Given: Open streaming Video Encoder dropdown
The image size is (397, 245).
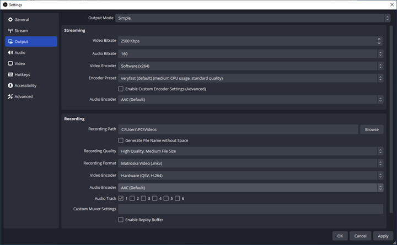Looking at the screenshot, I should click(251, 66).
